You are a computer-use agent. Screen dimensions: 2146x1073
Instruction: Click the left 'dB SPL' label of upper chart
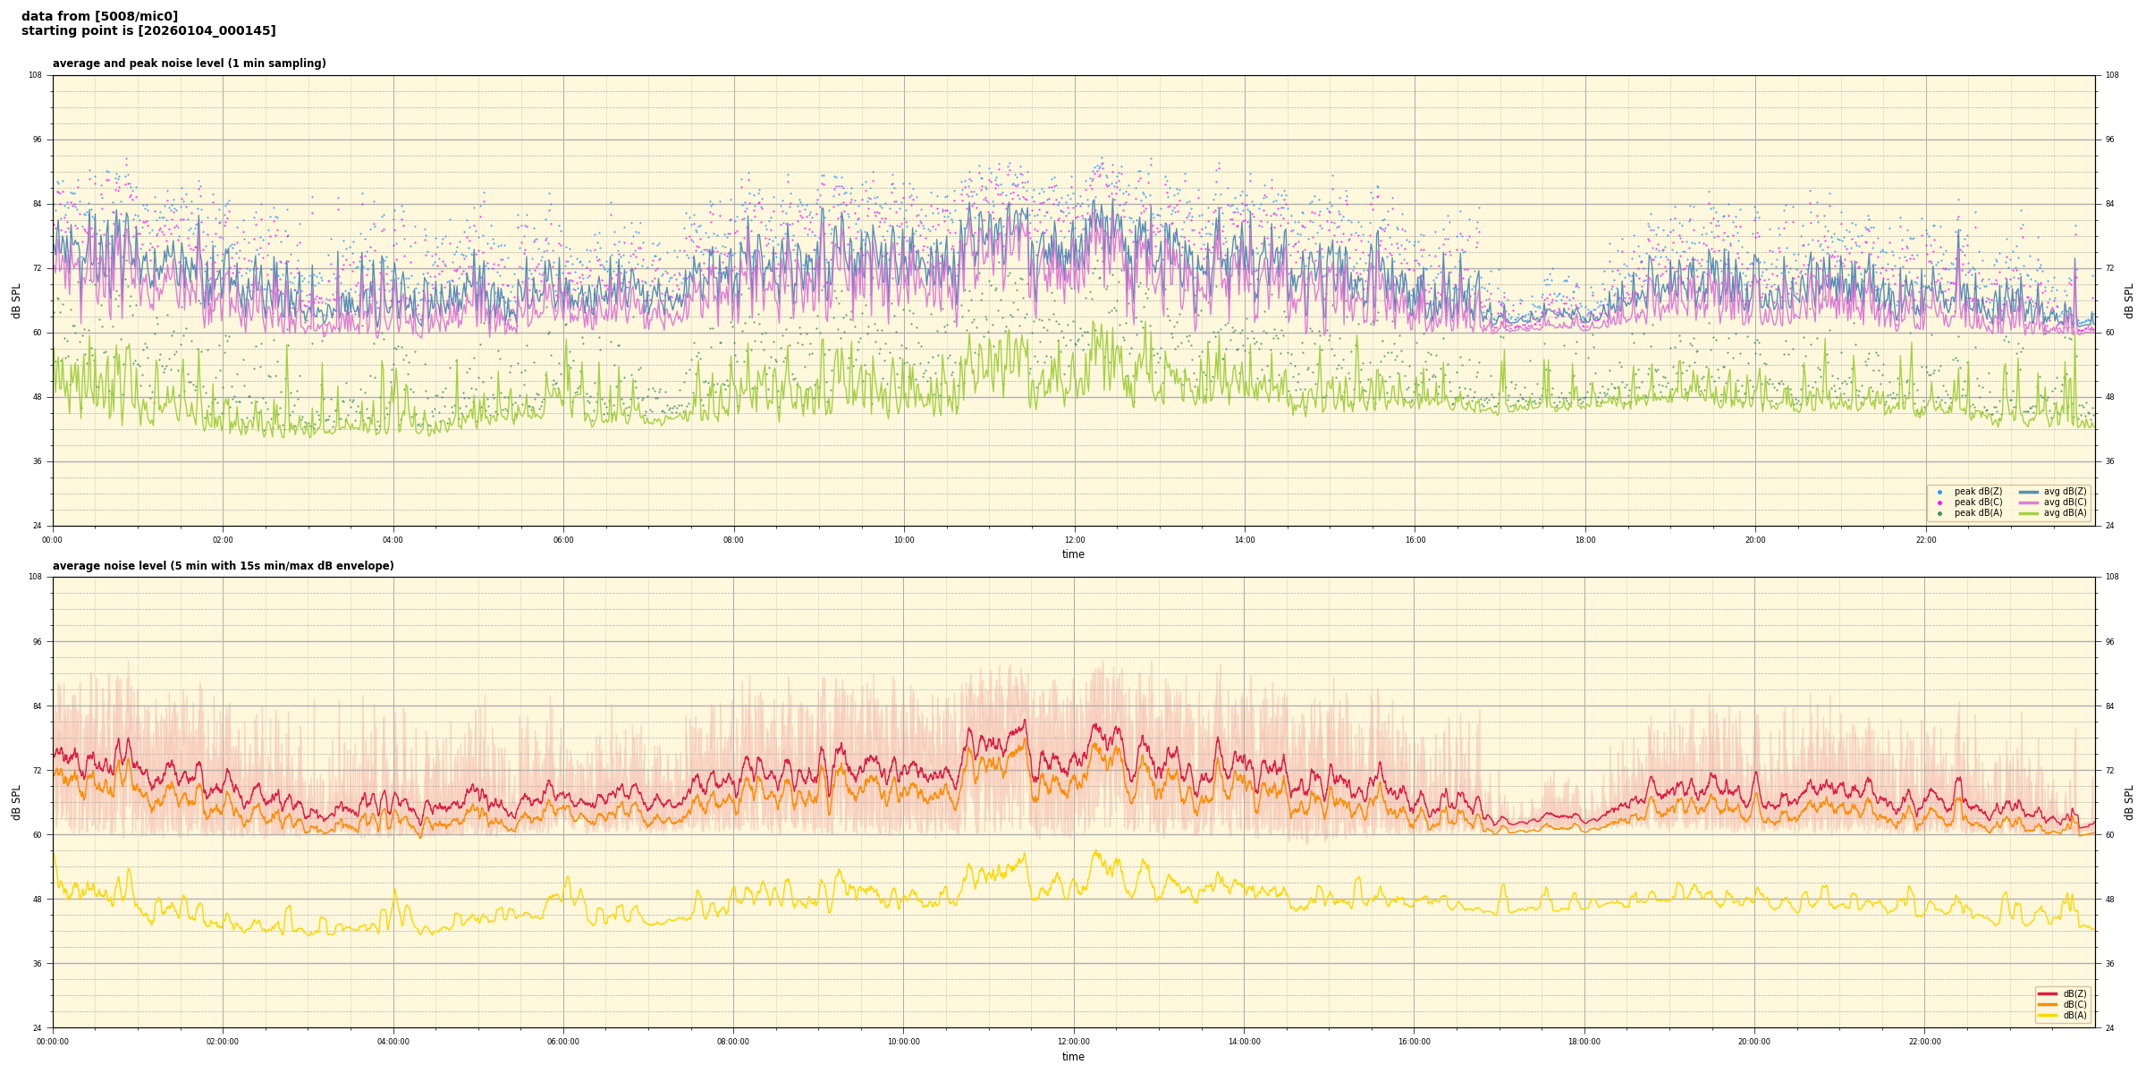click(x=16, y=300)
